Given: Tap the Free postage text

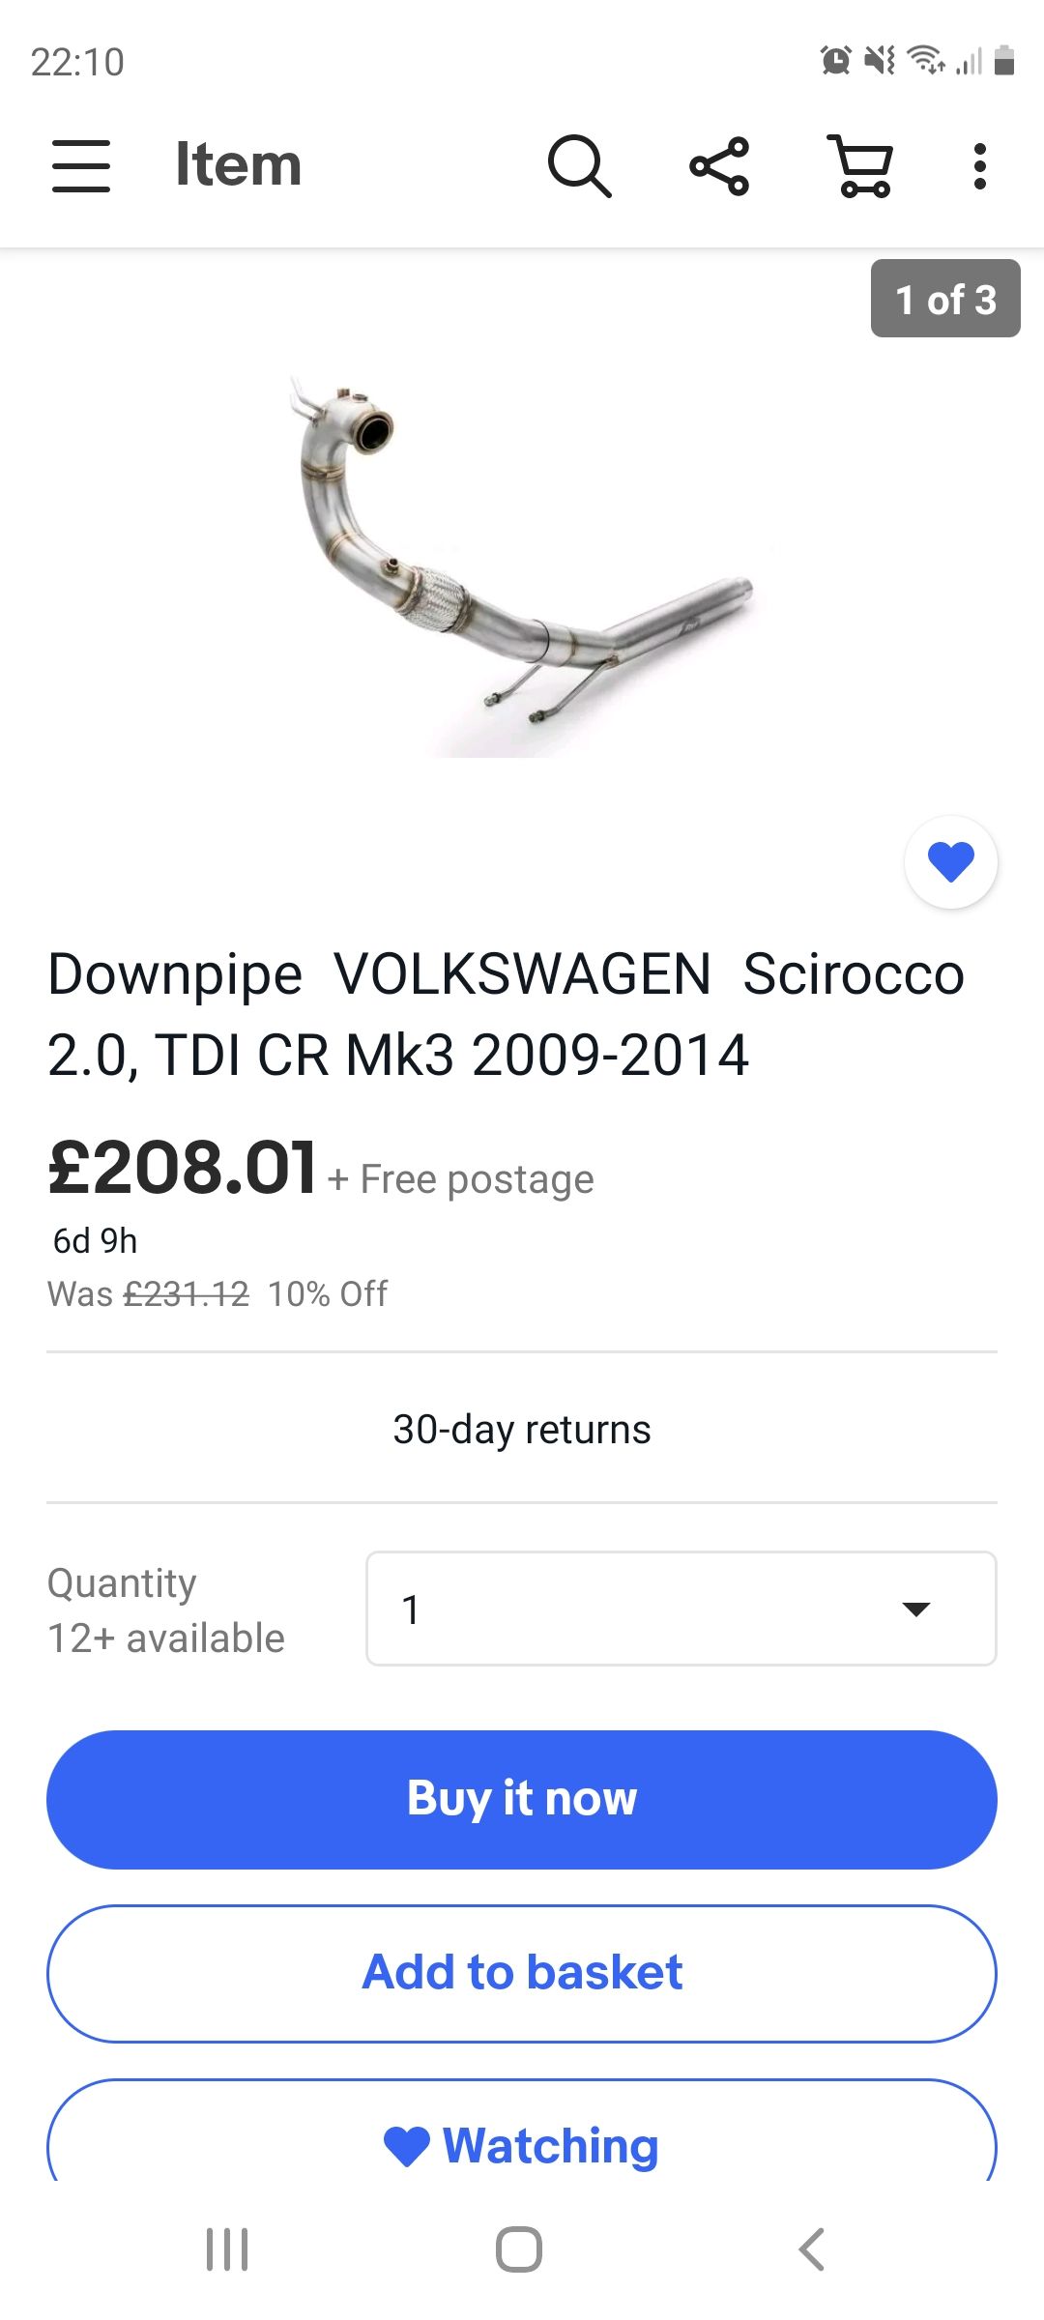Looking at the screenshot, I should 477,1179.
